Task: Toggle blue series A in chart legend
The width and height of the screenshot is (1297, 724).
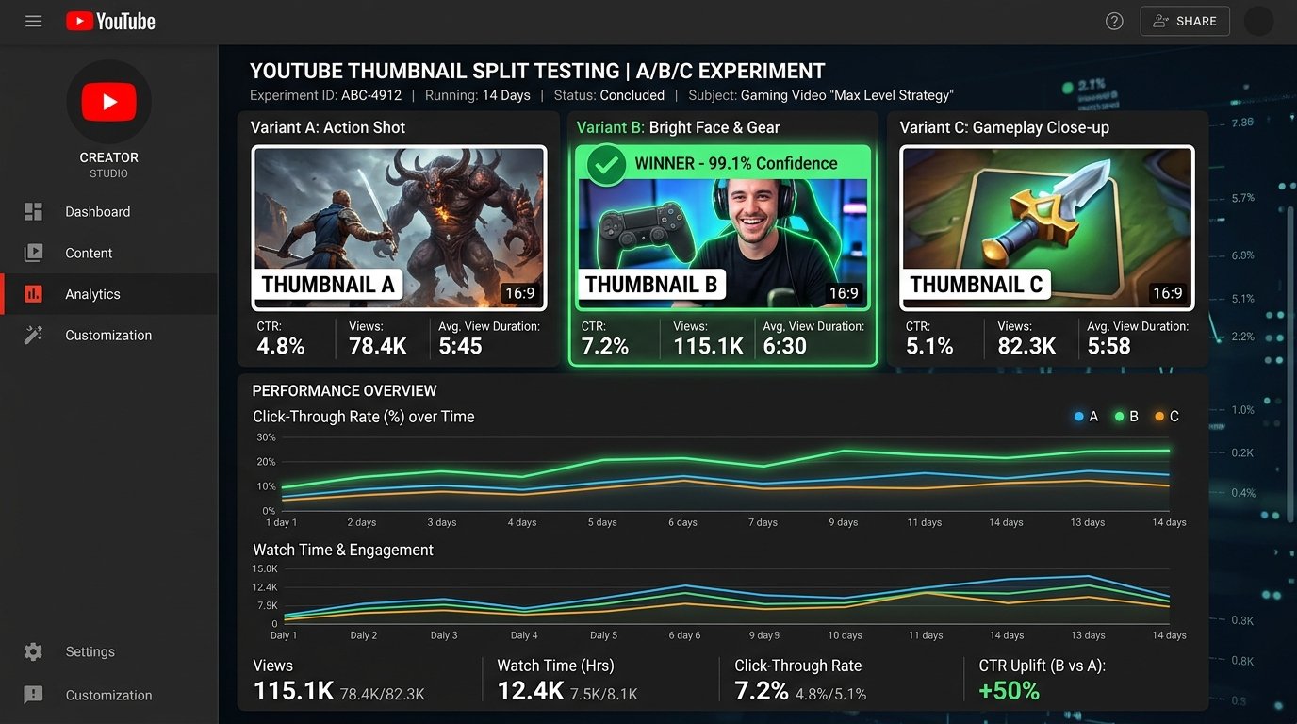Action: (x=1086, y=417)
